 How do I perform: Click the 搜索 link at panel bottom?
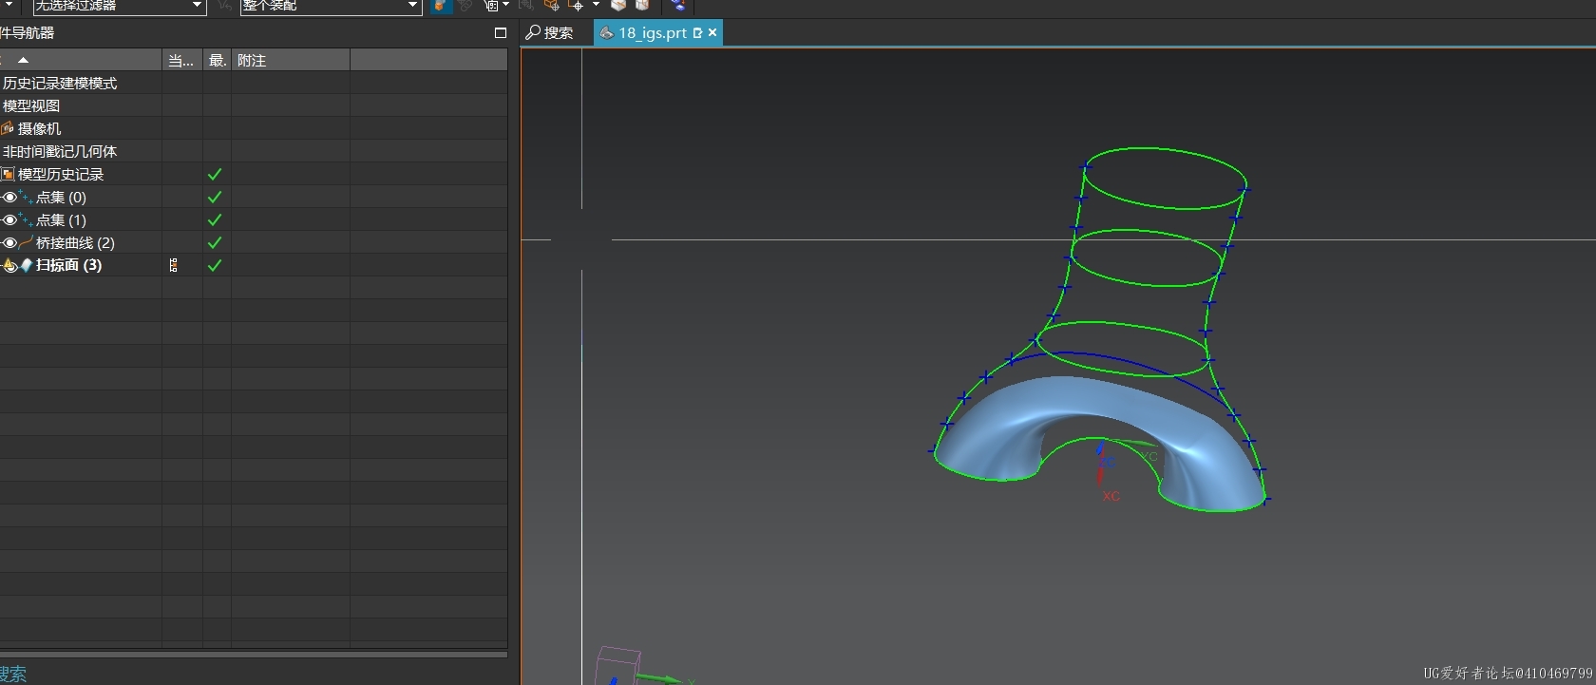pos(13,674)
